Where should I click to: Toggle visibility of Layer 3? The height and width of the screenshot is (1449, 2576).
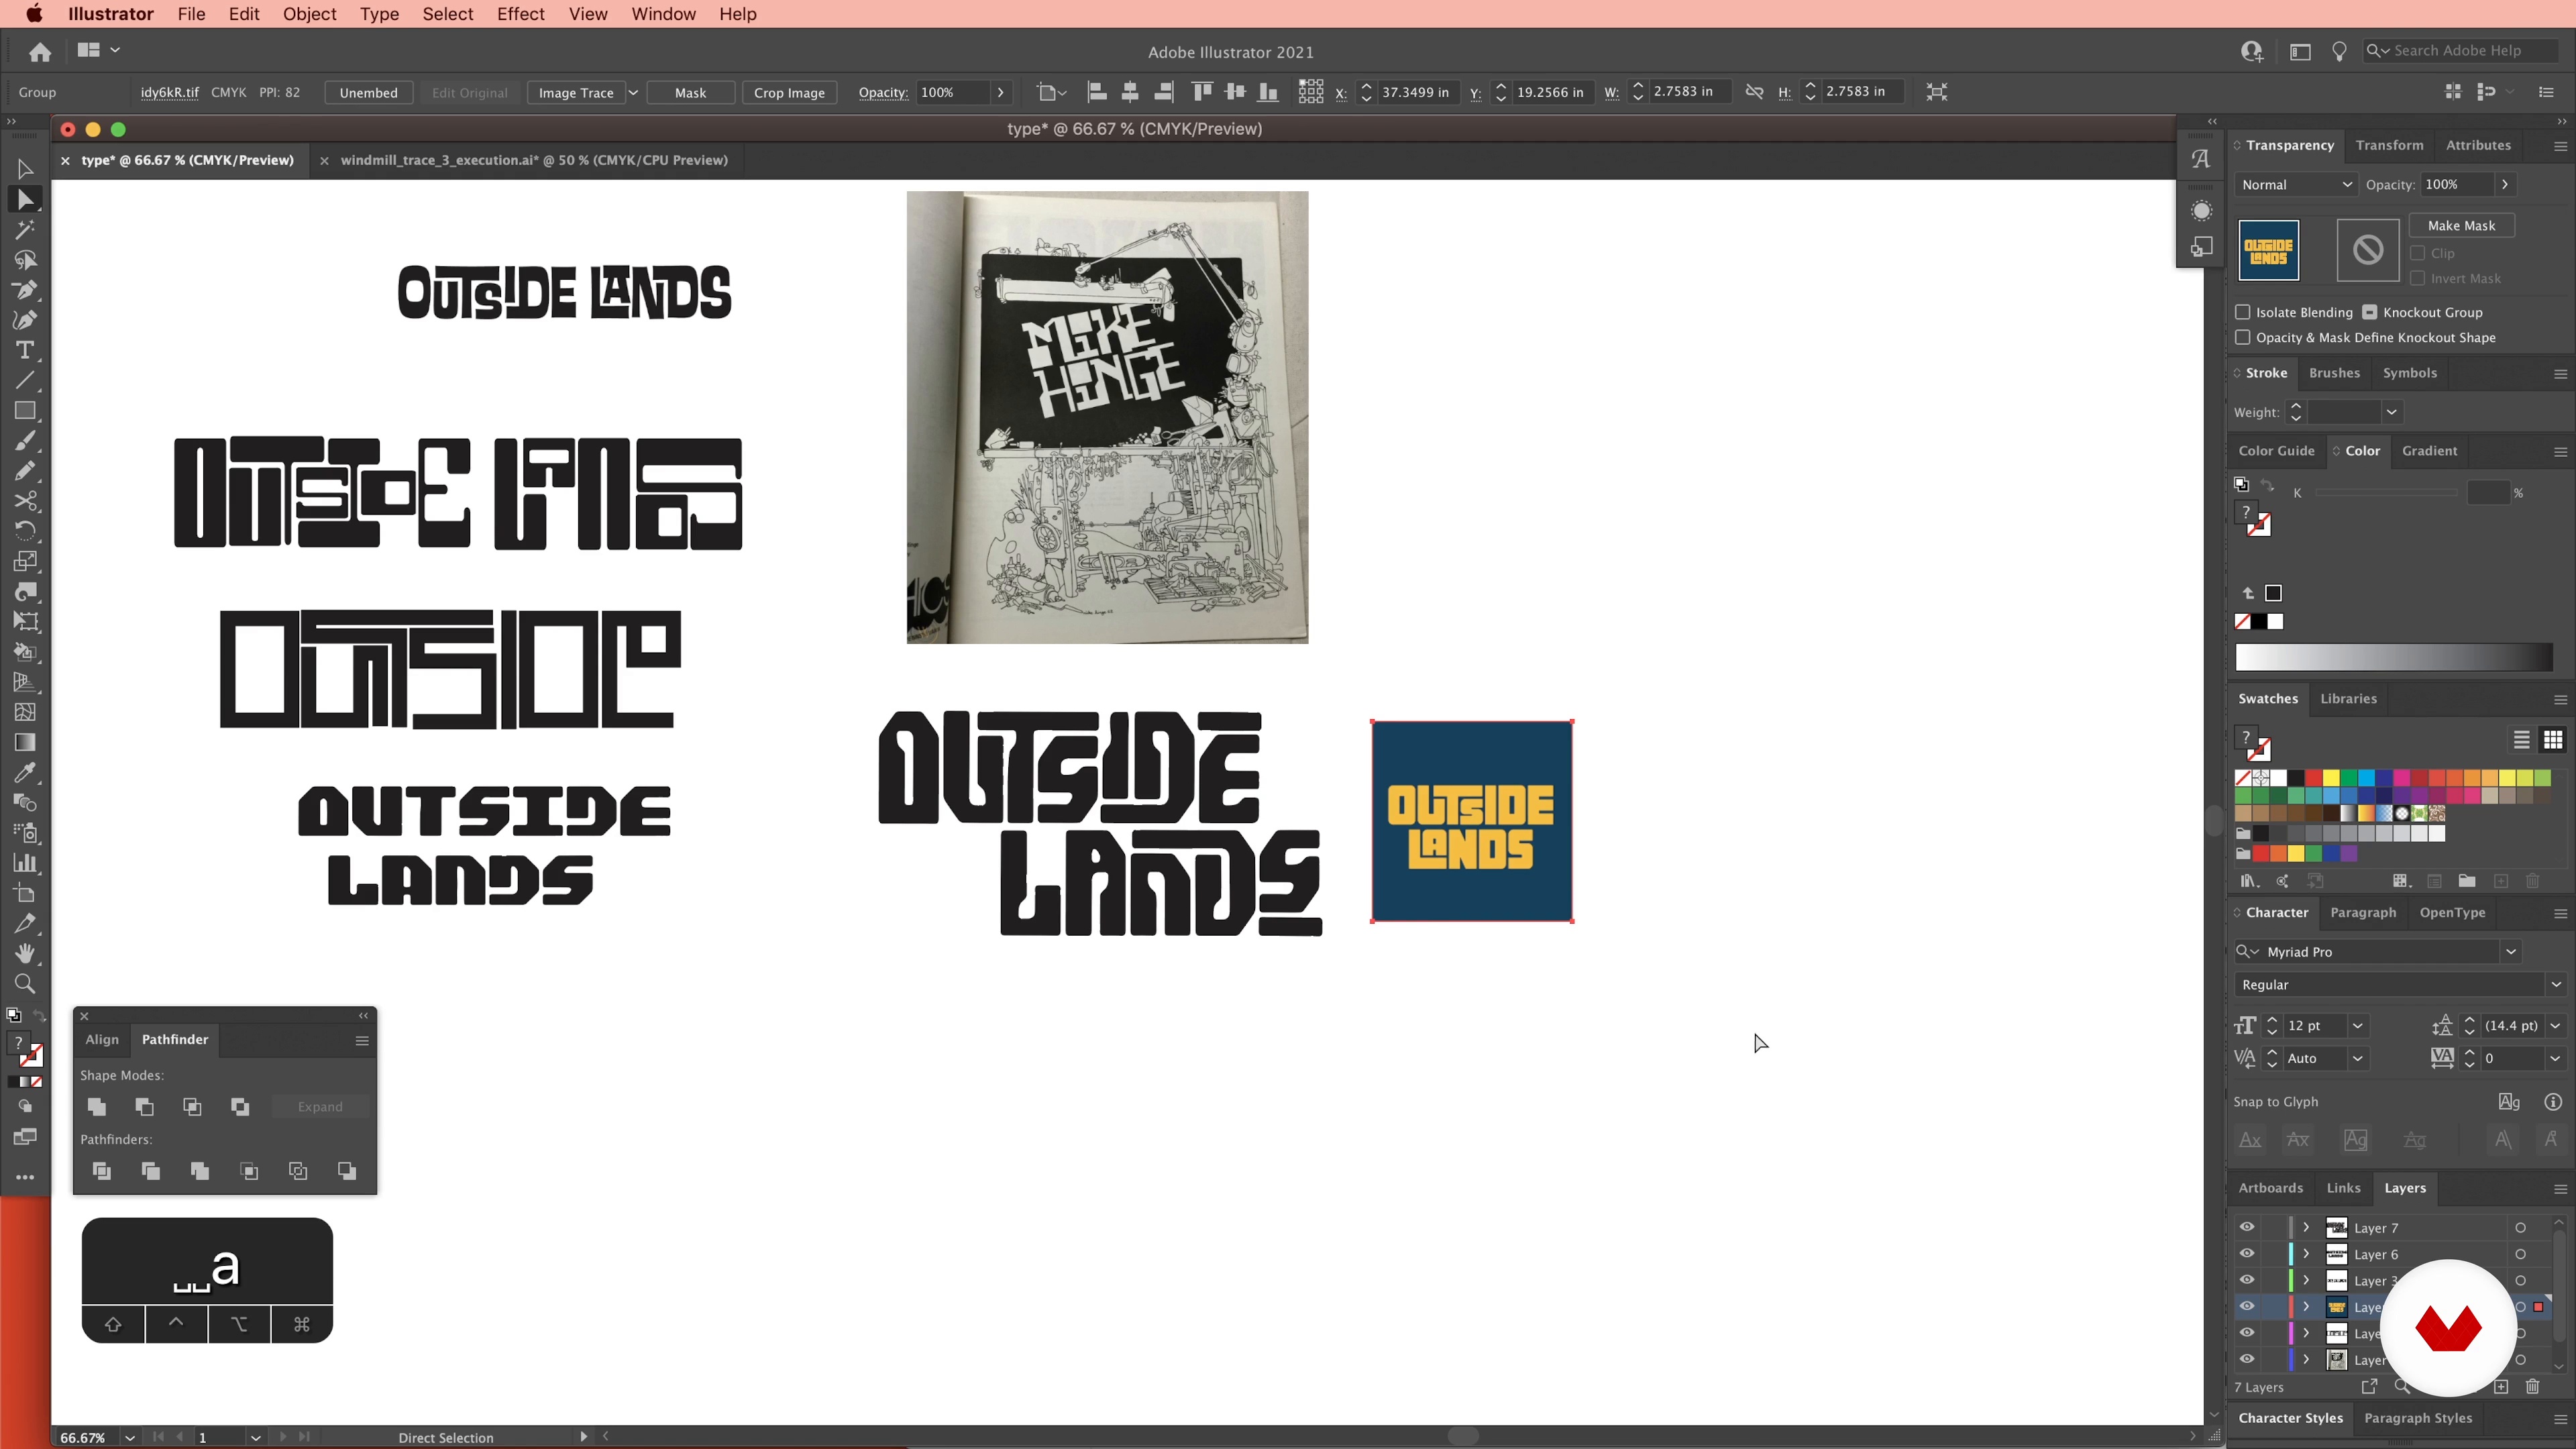(x=2247, y=1280)
